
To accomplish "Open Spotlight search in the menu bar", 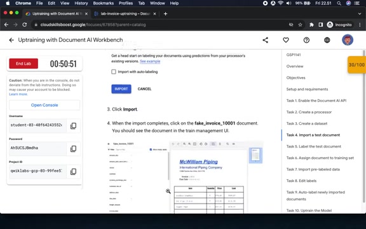I will (x=339, y=3).
